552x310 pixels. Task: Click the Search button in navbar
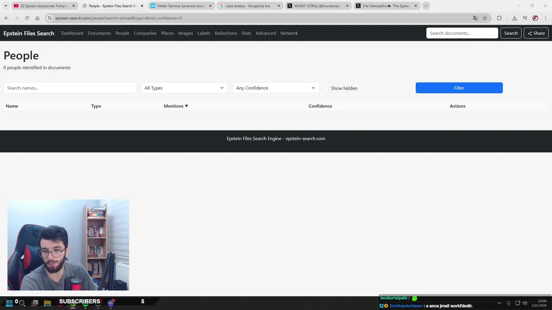click(x=511, y=33)
